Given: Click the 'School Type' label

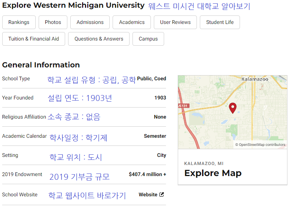Looking at the screenshot, I should coord(16,79).
